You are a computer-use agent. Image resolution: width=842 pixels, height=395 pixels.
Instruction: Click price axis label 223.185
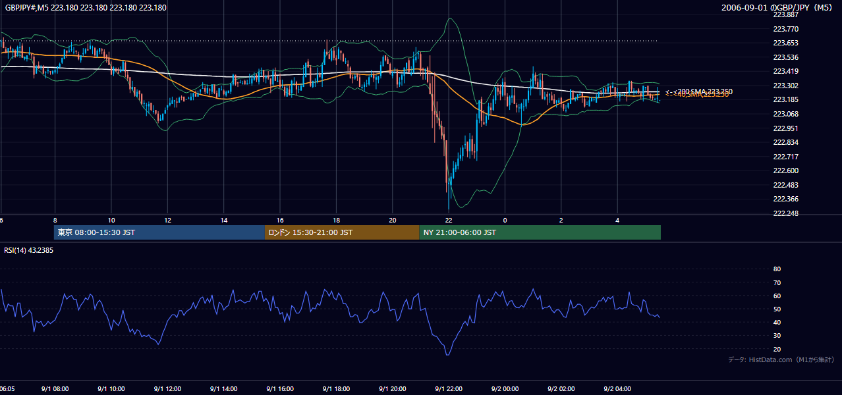pyautogui.click(x=785, y=99)
